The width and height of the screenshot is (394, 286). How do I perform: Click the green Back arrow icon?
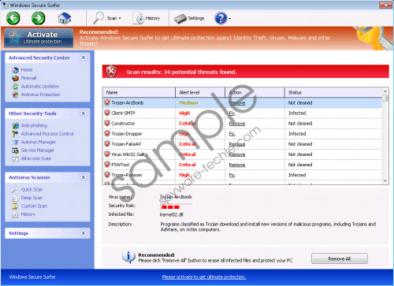[x=13, y=18]
